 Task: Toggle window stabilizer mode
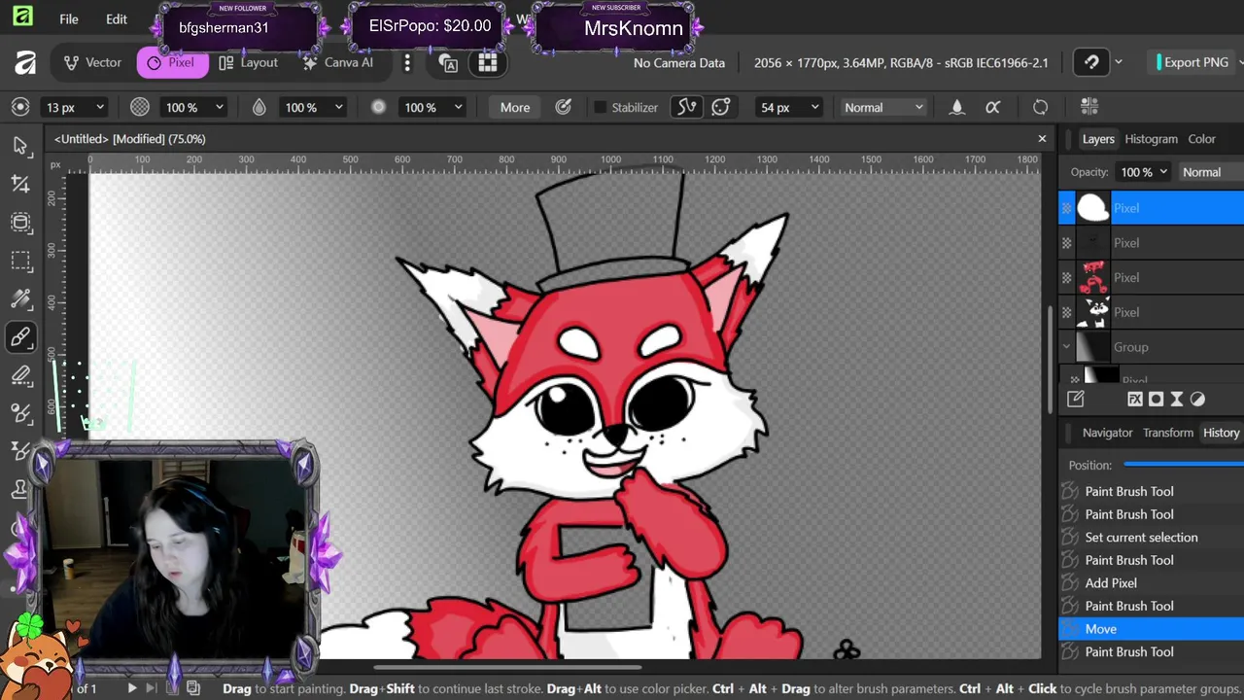click(720, 107)
